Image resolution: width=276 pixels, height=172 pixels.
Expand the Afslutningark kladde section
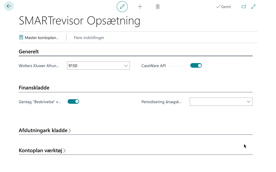[x=45, y=130]
